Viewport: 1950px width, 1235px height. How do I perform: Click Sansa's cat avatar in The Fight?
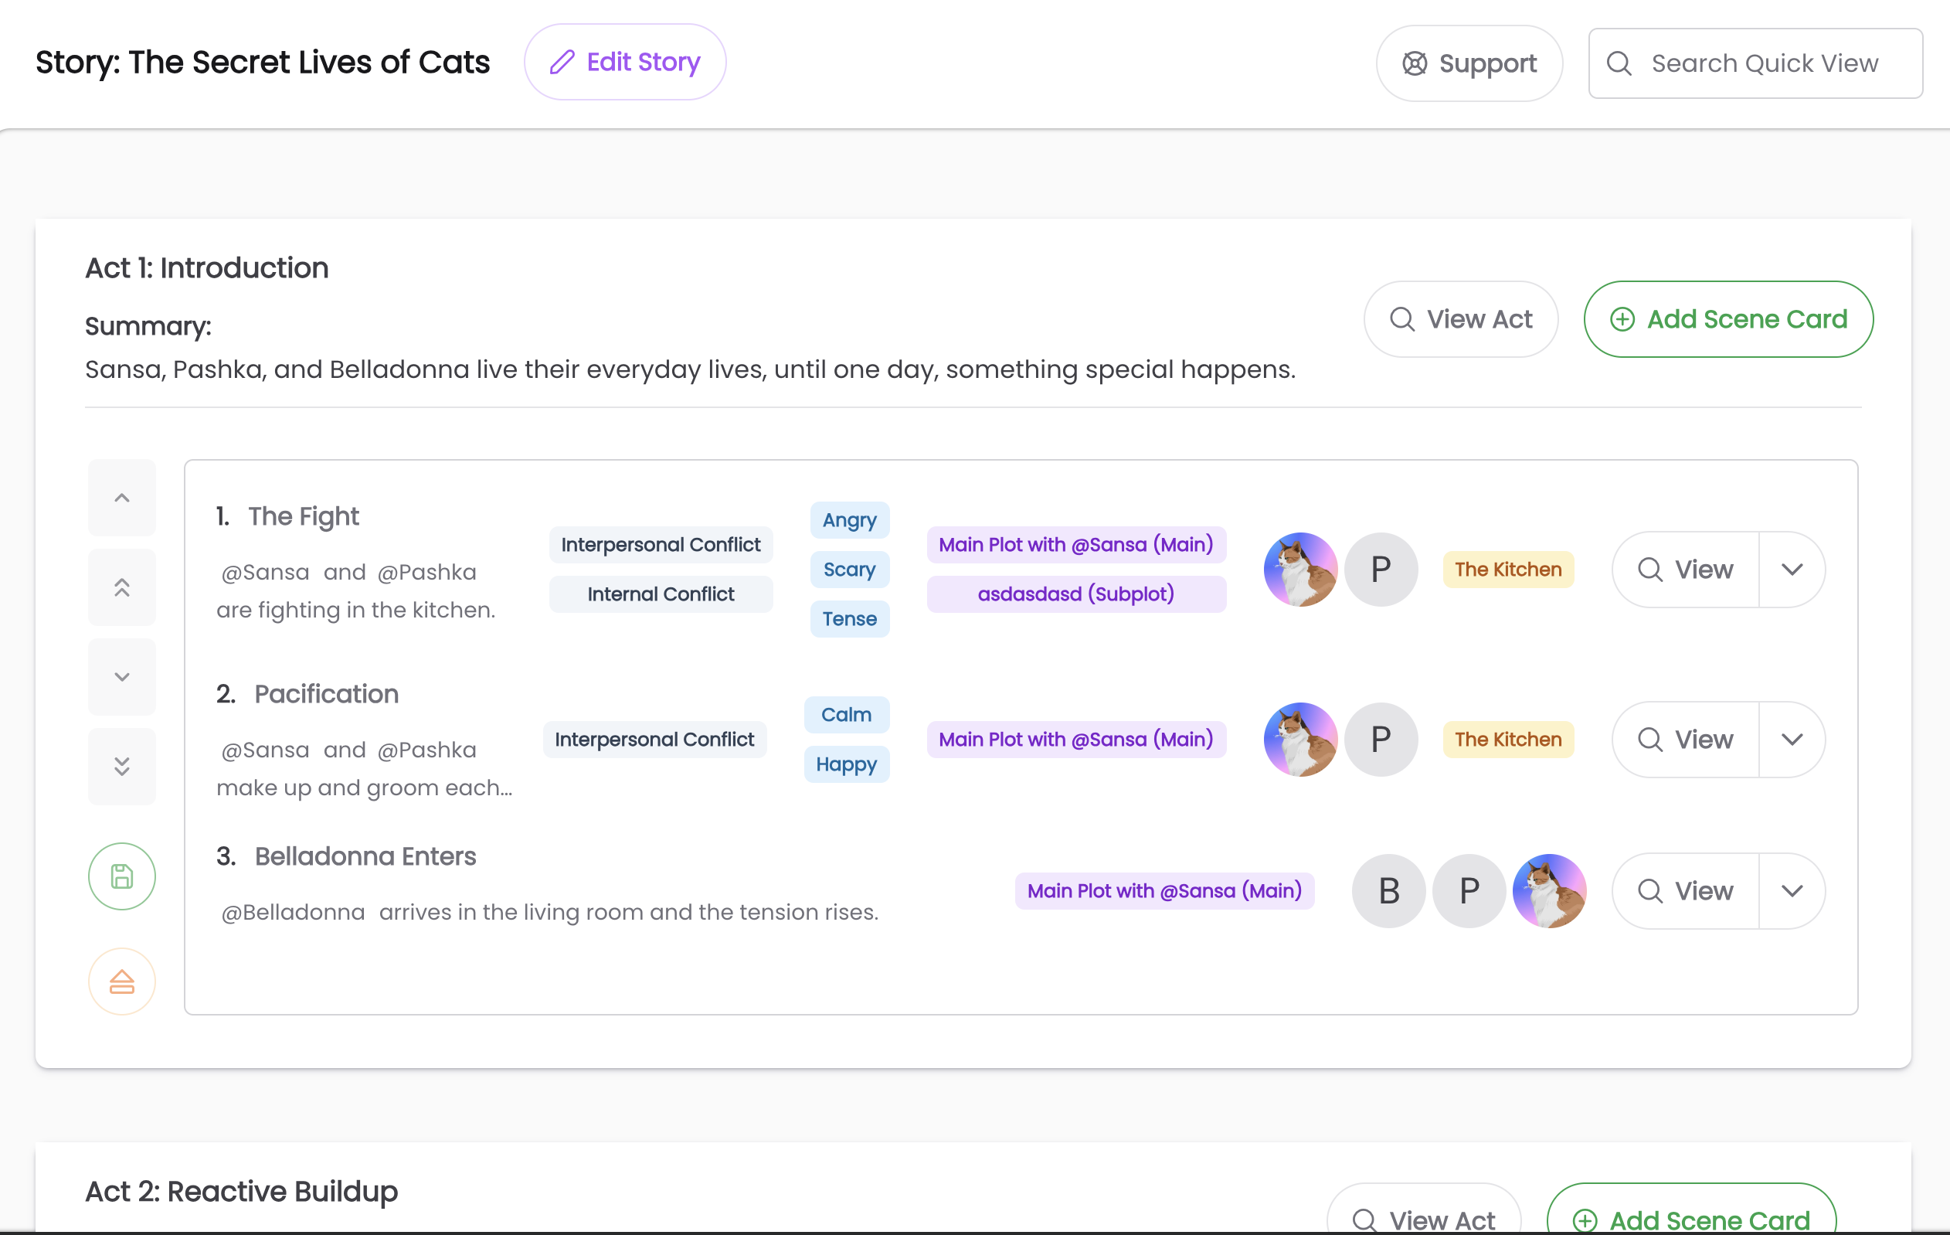tap(1300, 570)
